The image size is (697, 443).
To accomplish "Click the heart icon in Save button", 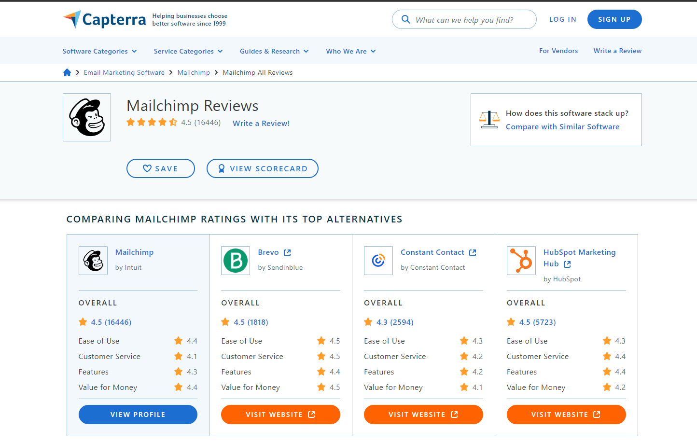I will pos(147,168).
